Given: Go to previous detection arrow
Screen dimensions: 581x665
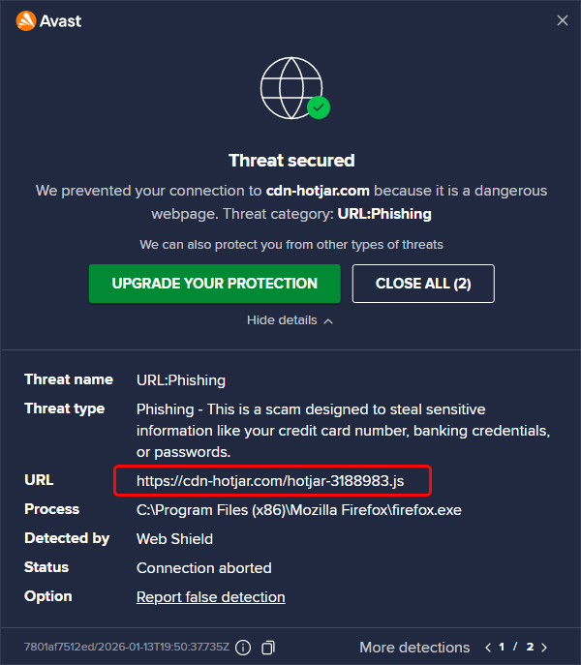Looking at the screenshot, I should point(501,647).
